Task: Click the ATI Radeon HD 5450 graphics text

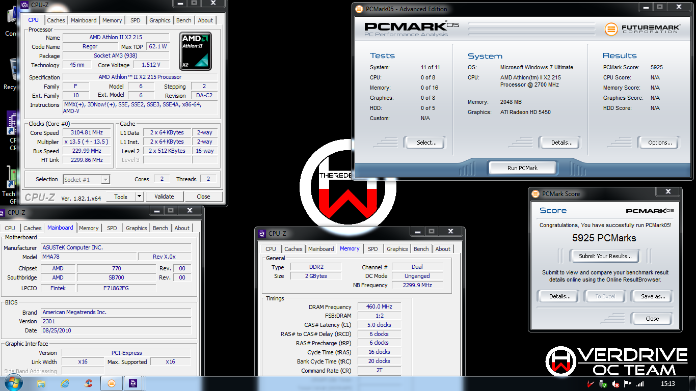Action: (525, 112)
